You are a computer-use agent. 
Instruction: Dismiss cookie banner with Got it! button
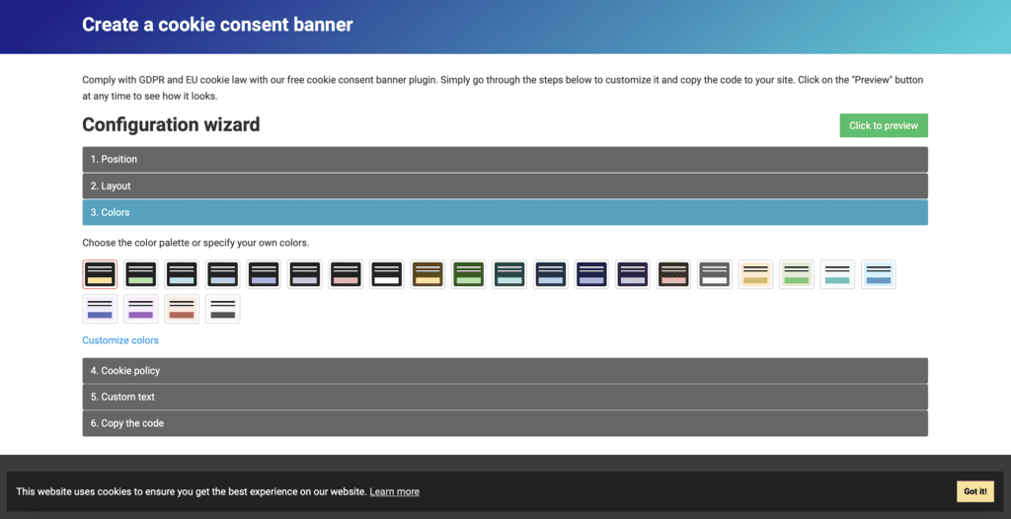(974, 491)
